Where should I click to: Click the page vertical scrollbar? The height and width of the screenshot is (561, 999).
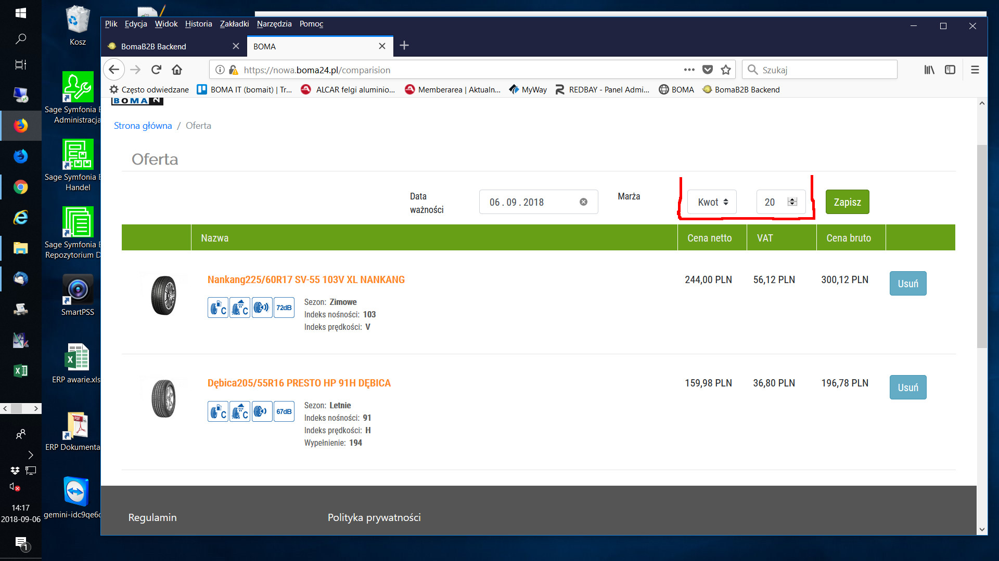[x=982, y=247]
